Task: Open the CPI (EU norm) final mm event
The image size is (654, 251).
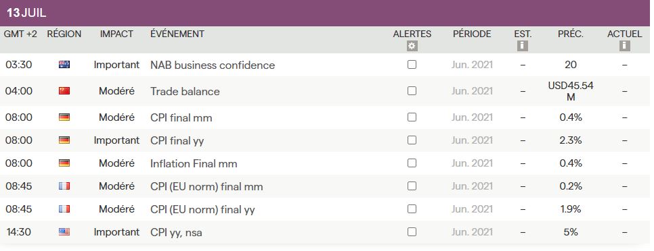Action: click(x=206, y=187)
